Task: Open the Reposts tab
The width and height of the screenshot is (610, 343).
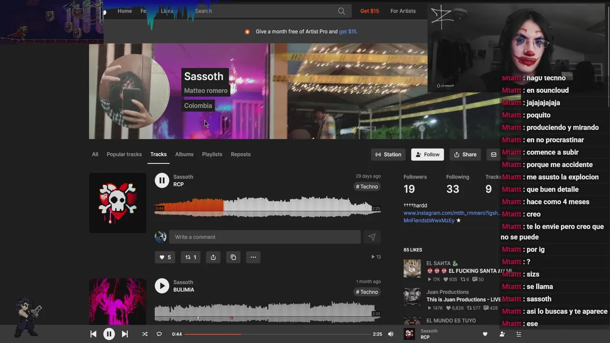Action: coord(241,154)
